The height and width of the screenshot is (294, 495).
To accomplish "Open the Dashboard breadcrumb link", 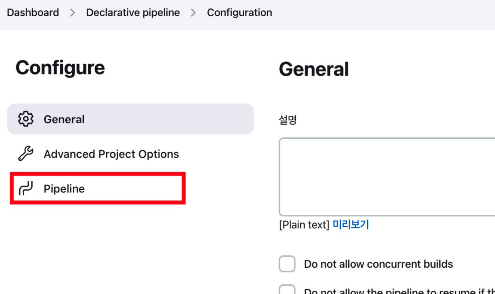I will 33,12.
